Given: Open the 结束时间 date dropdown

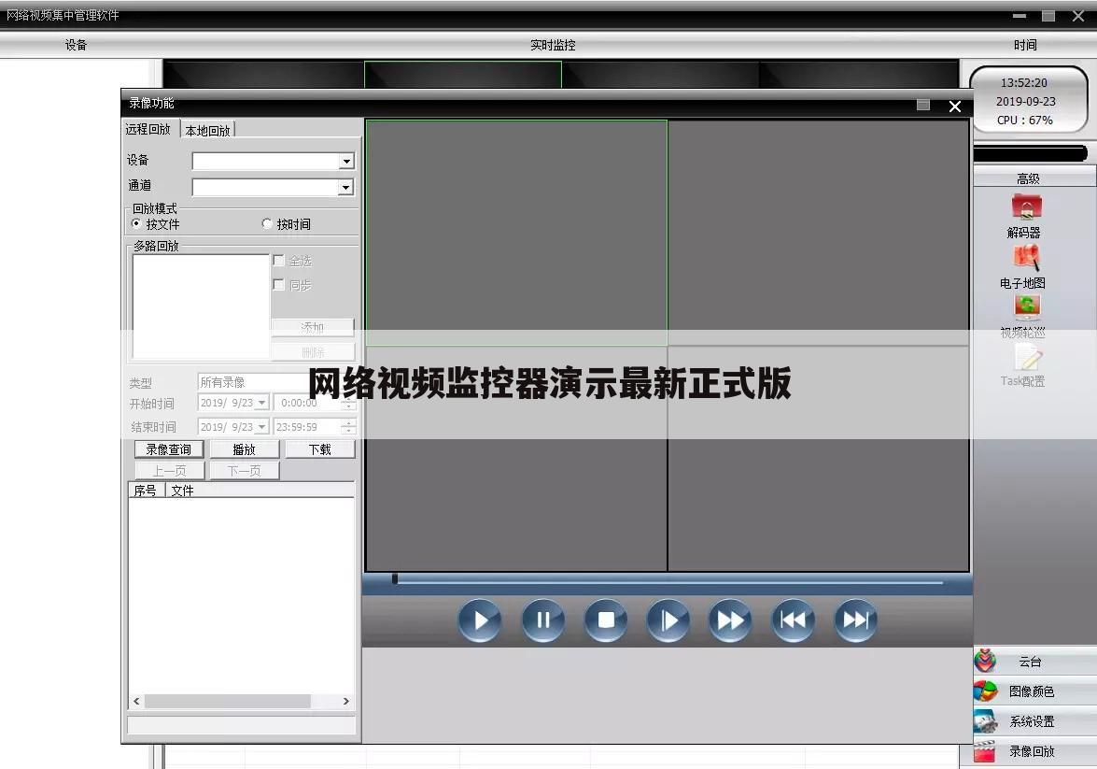Looking at the screenshot, I should pyautogui.click(x=261, y=426).
